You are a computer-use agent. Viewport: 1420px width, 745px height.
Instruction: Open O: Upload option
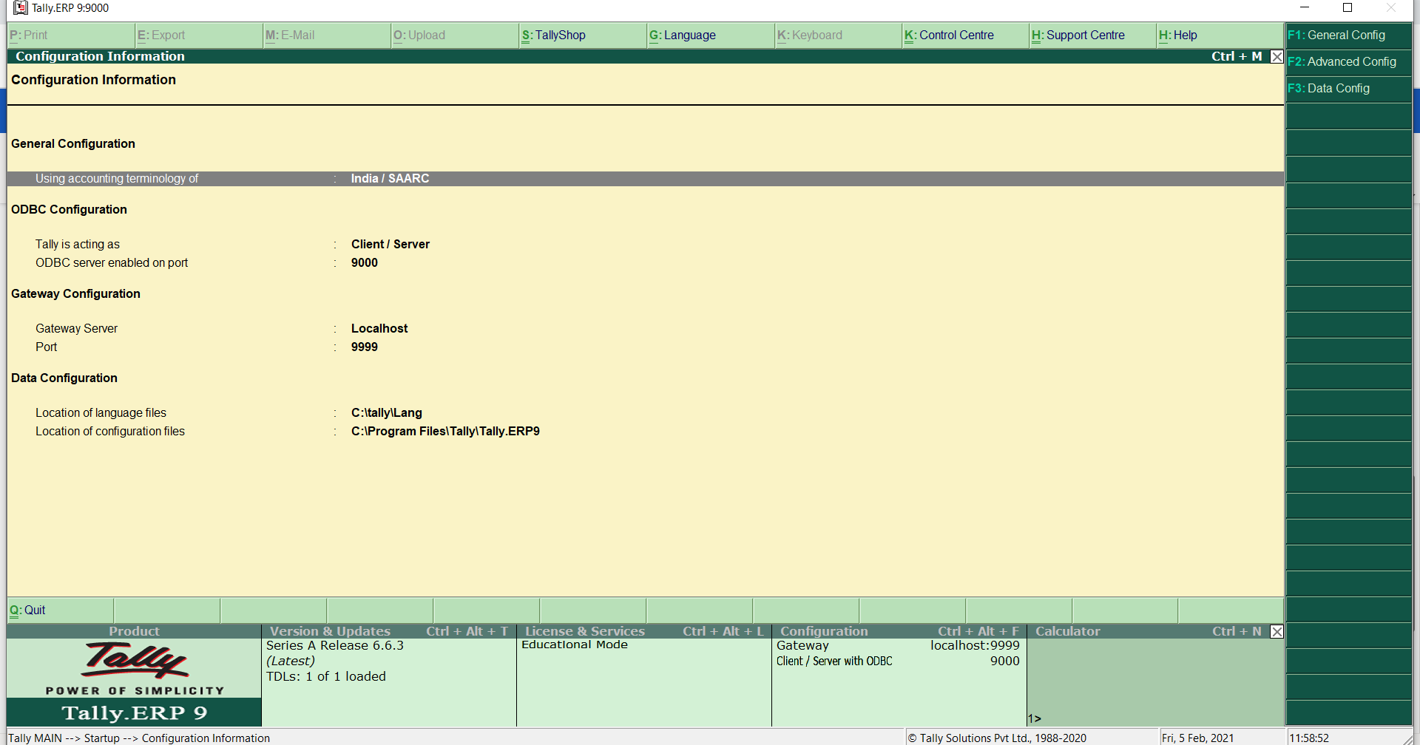[454, 35]
